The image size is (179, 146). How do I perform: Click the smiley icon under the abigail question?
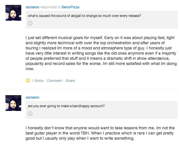click(x=30, y=23)
